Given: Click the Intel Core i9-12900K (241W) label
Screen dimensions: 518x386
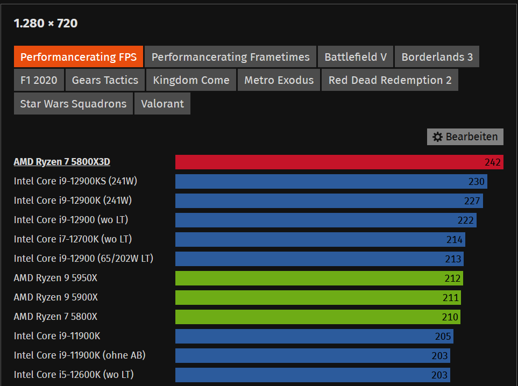Looking at the screenshot, I should pos(73,201).
